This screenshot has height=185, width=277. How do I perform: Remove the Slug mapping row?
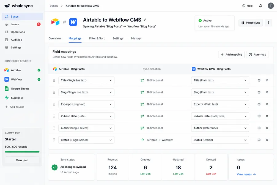pos(267,92)
